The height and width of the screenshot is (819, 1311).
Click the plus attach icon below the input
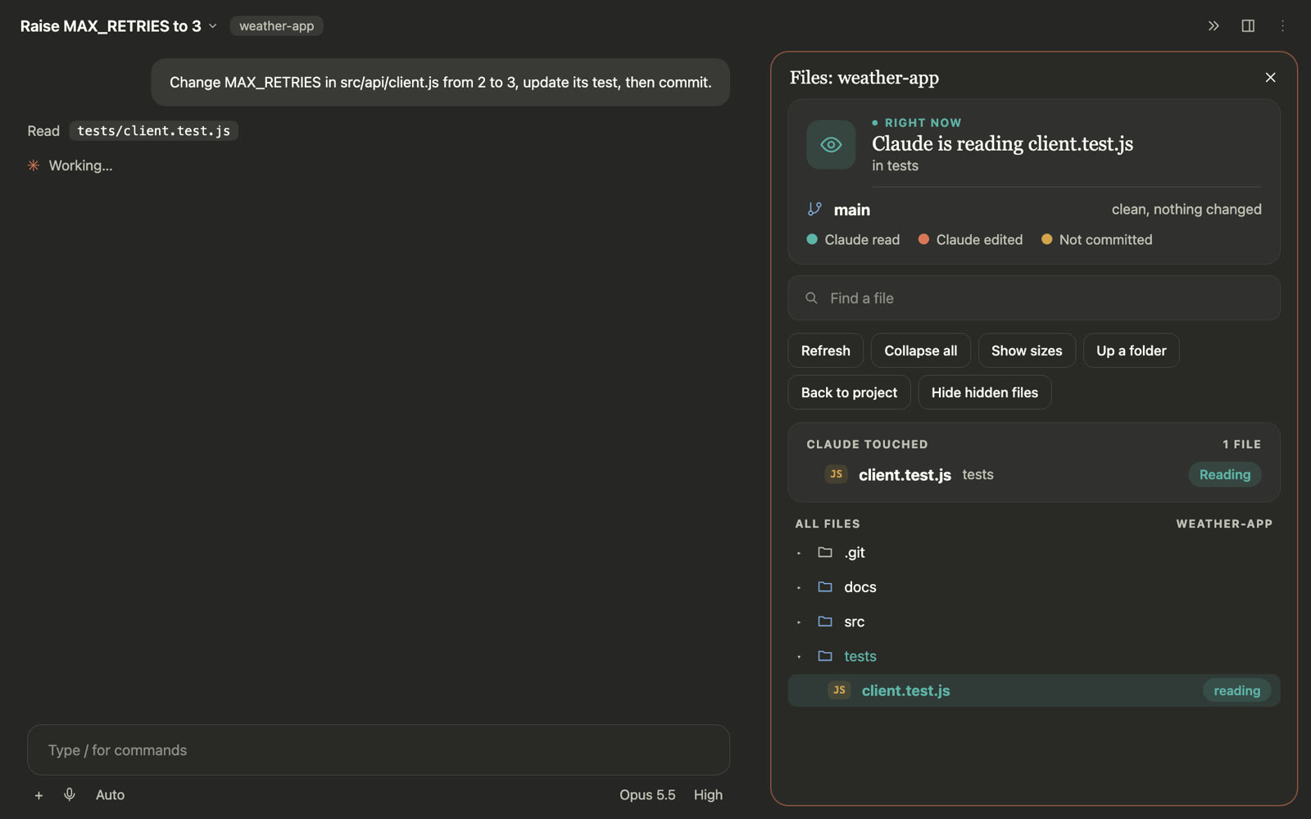(x=39, y=795)
